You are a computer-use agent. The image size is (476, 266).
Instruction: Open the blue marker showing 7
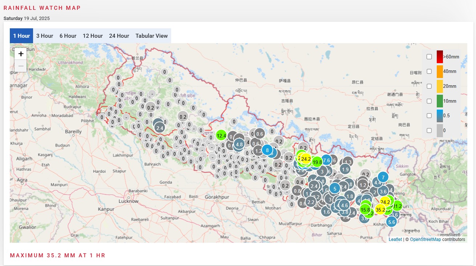[383, 177]
